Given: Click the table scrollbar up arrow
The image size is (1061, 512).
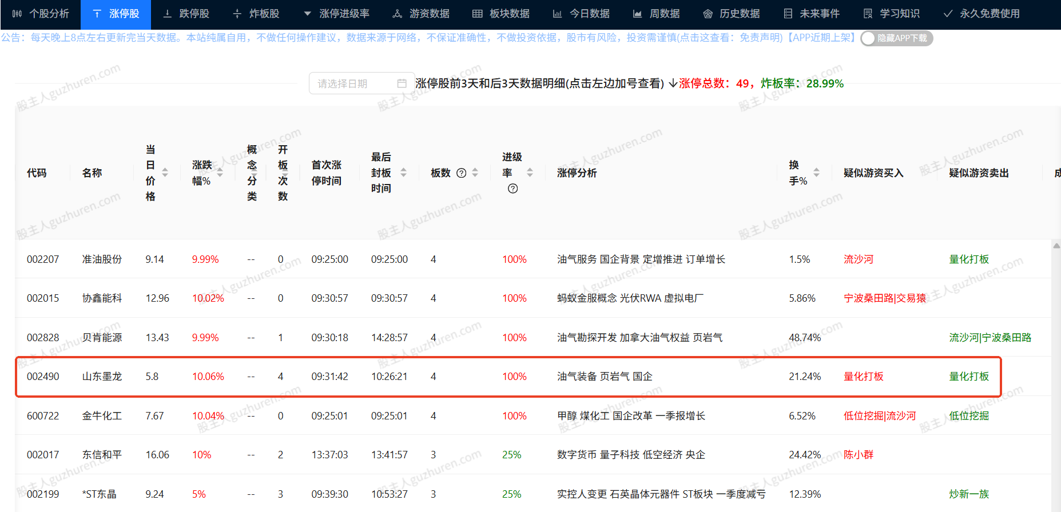Looking at the screenshot, I should 1056,246.
